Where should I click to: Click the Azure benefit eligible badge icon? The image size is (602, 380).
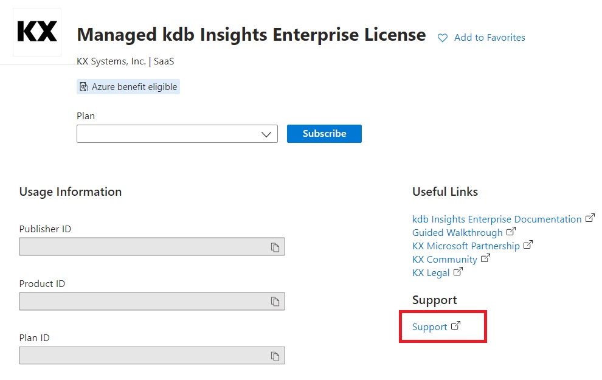[x=84, y=87]
